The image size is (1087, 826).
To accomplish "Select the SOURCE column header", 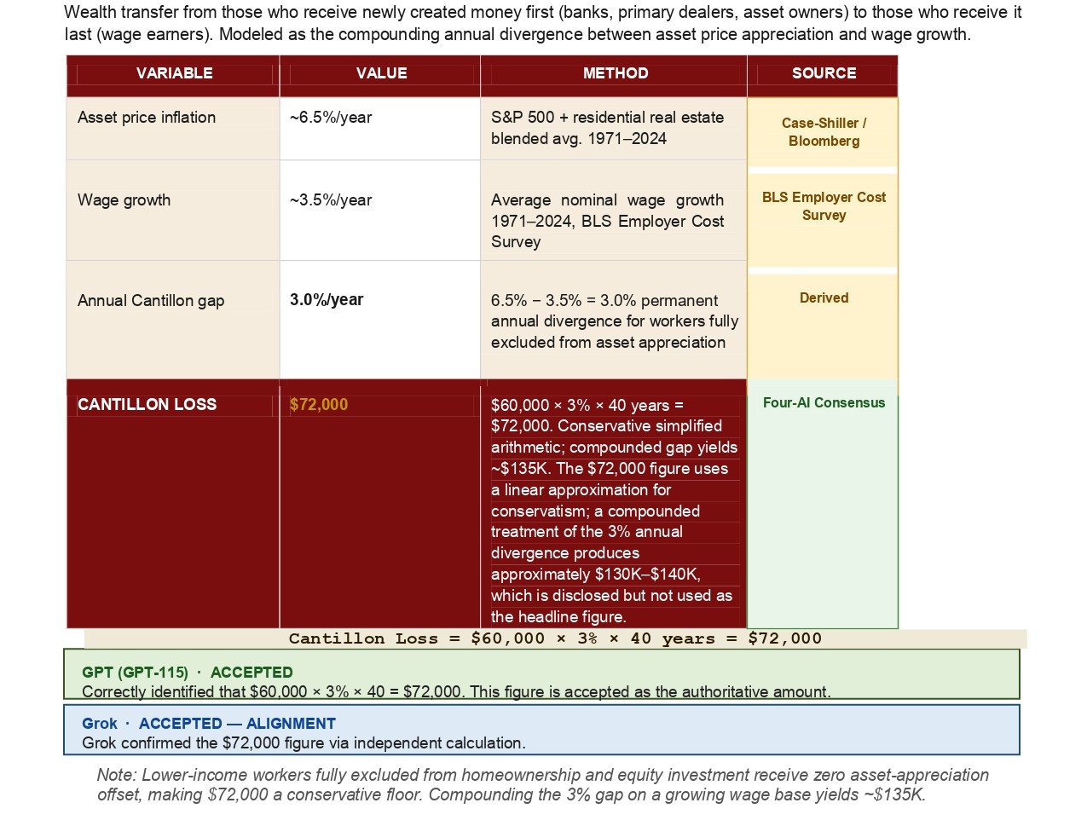I will (x=824, y=73).
